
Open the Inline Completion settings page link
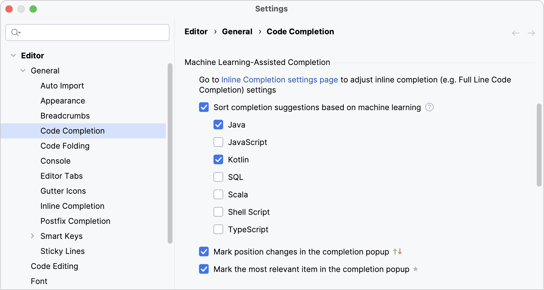(279, 80)
